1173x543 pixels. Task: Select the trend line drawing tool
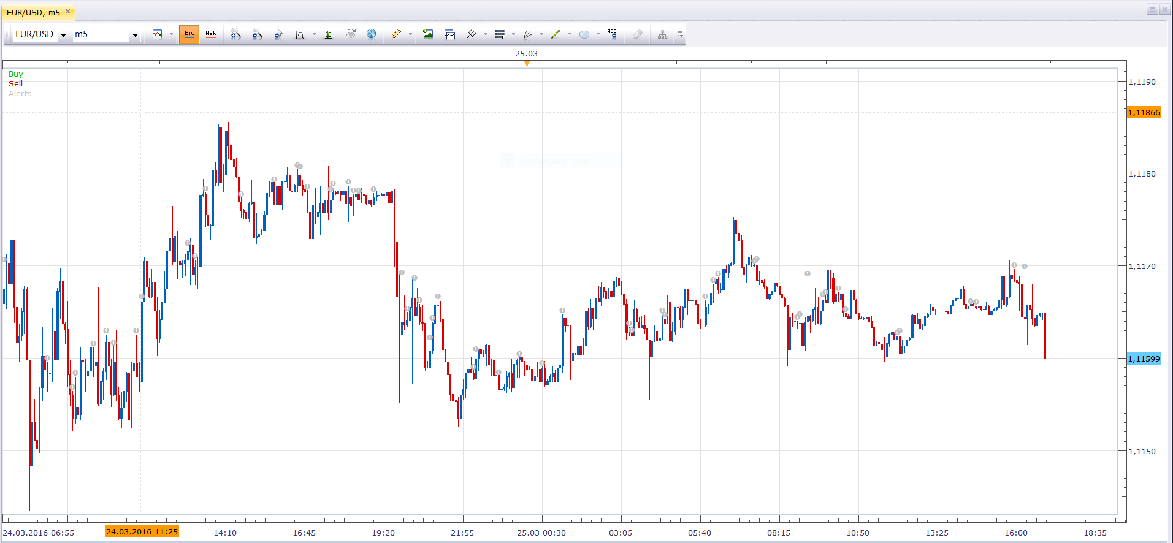tap(556, 34)
